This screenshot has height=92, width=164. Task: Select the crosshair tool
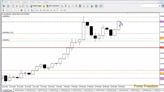pyautogui.click(x=7, y=10)
